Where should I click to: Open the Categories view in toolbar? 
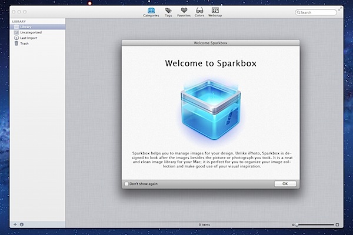151,12
